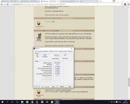Expand the Tools dropdown arrow in CPU-Z
130x104 pixels.
pos(57,87)
